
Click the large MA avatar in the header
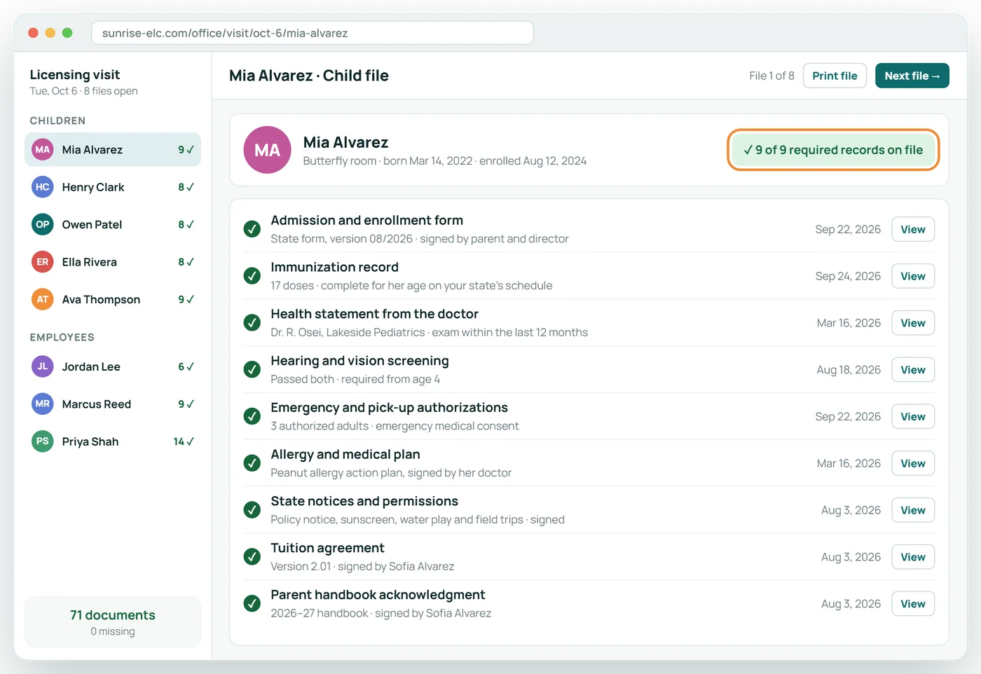pyautogui.click(x=267, y=150)
